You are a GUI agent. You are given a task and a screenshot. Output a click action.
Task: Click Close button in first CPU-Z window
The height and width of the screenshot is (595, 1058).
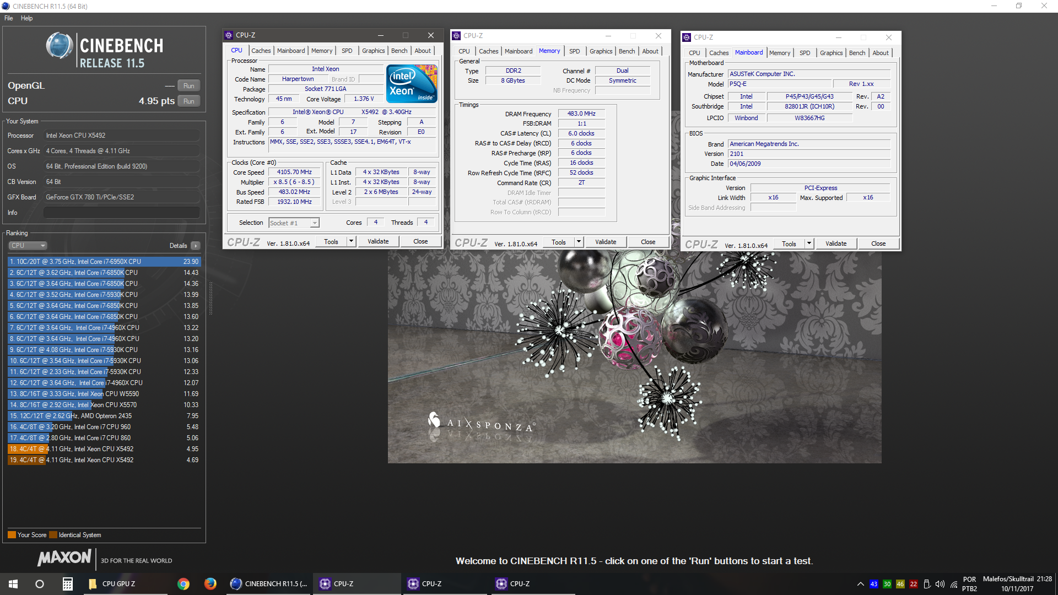pos(420,241)
